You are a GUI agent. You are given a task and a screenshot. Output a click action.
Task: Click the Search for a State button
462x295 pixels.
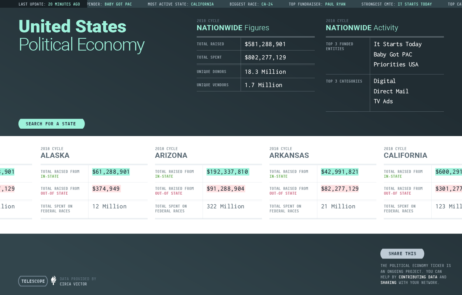[x=52, y=124]
